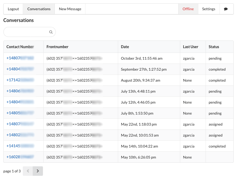Click the previous page arrow
Viewport: 236px width, 181px height.
click(28, 171)
